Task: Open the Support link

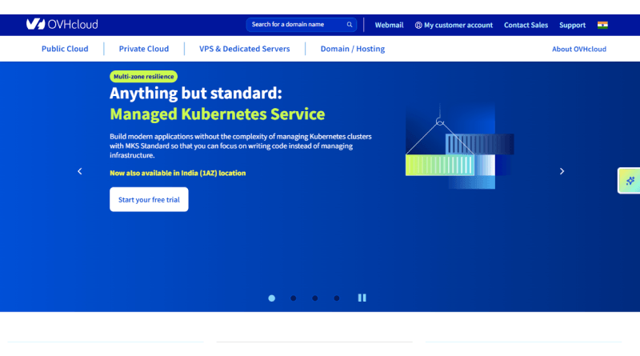Action: pos(572,25)
